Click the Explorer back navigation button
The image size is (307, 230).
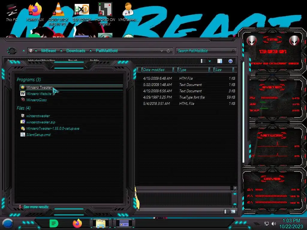[x=12, y=51]
